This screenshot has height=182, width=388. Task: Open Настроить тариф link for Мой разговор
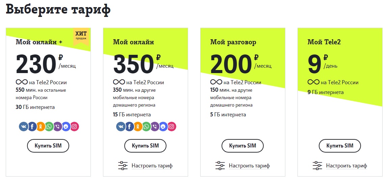249,166
